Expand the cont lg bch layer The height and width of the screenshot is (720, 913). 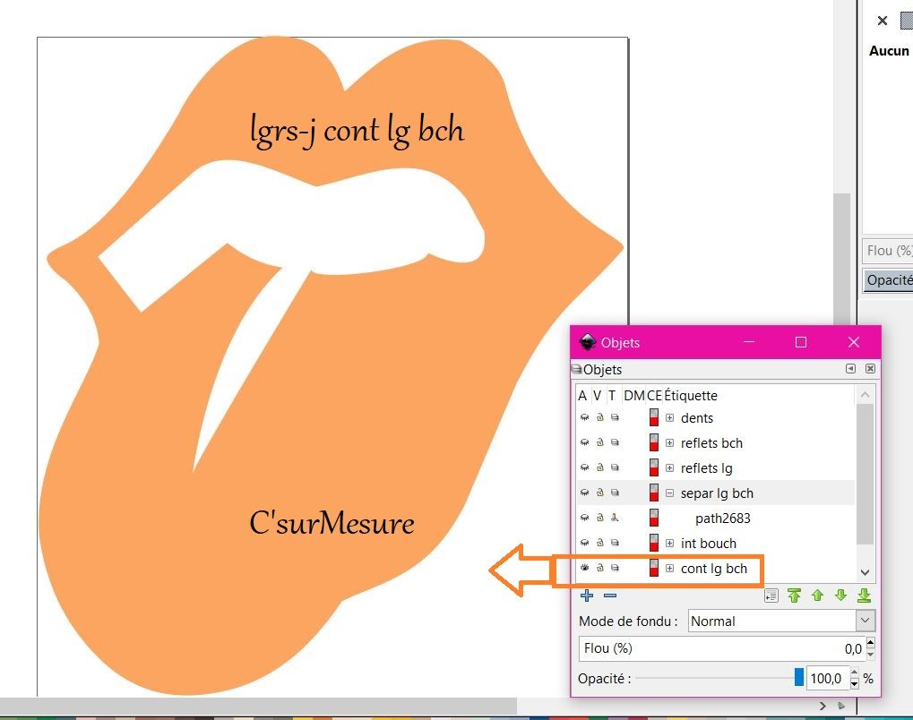(x=669, y=568)
